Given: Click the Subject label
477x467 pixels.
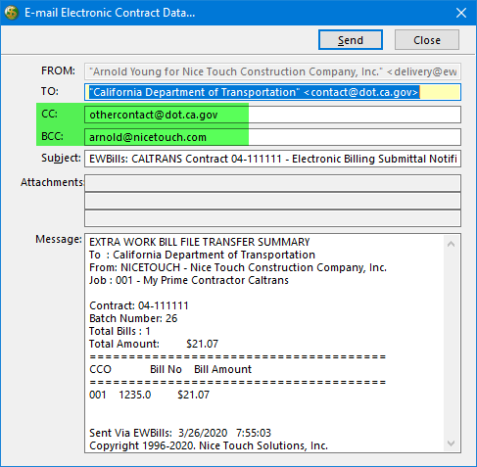Looking at the screenshot, I should coord(61,158).
